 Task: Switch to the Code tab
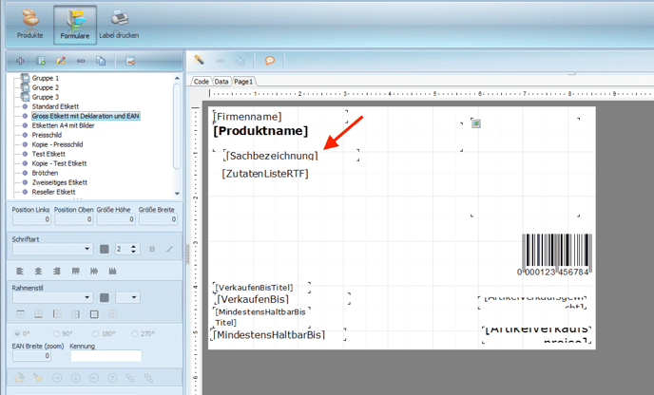coord(202,82)
